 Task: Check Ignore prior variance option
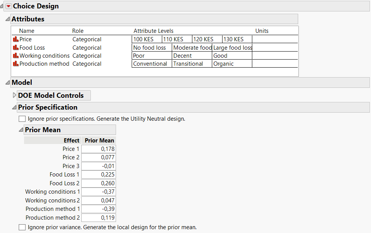tap(22, 228)
